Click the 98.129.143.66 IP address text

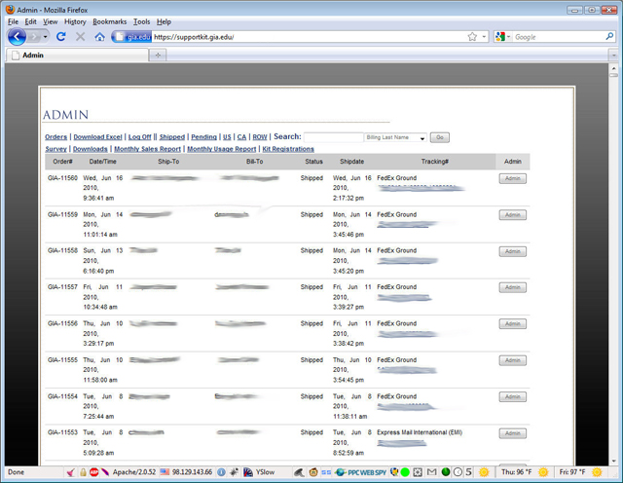[192, 472]
